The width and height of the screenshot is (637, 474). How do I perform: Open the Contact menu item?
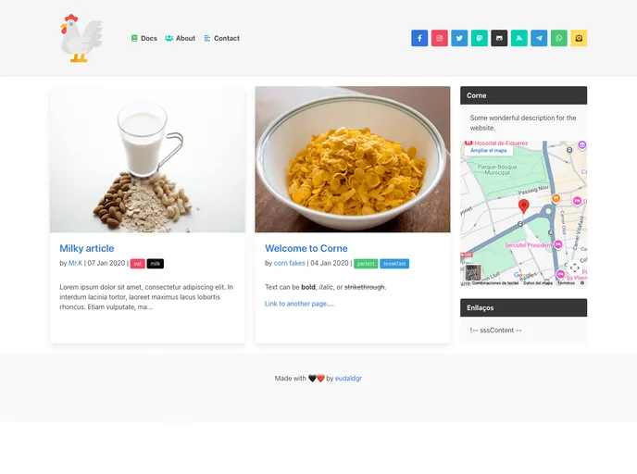pos(222,38)
